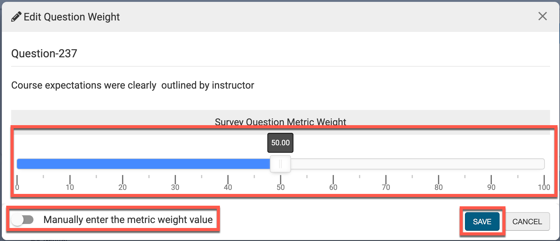Click slider track at the 0 tick
The height and width of the screenshot is (241, 560).
point(18,164)
